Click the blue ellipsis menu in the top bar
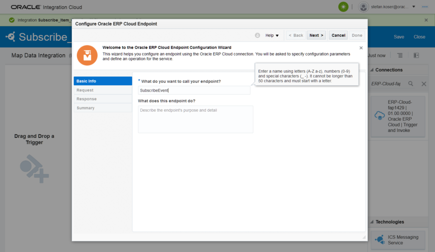 [424, 7]
